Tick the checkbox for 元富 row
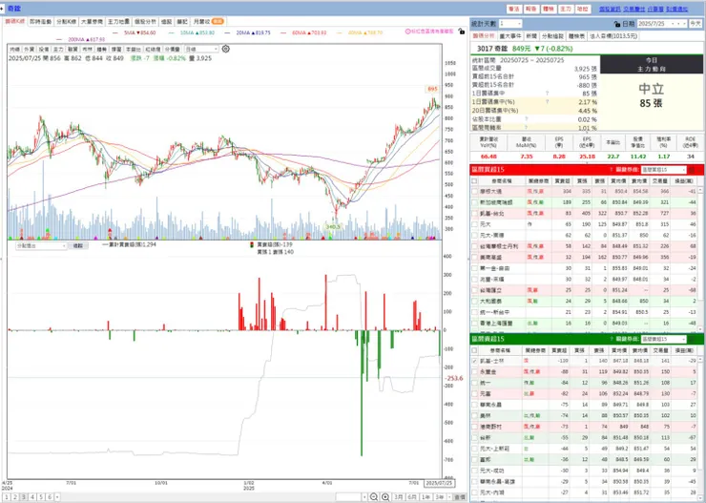The image size is (706, 503). (474, 393)
